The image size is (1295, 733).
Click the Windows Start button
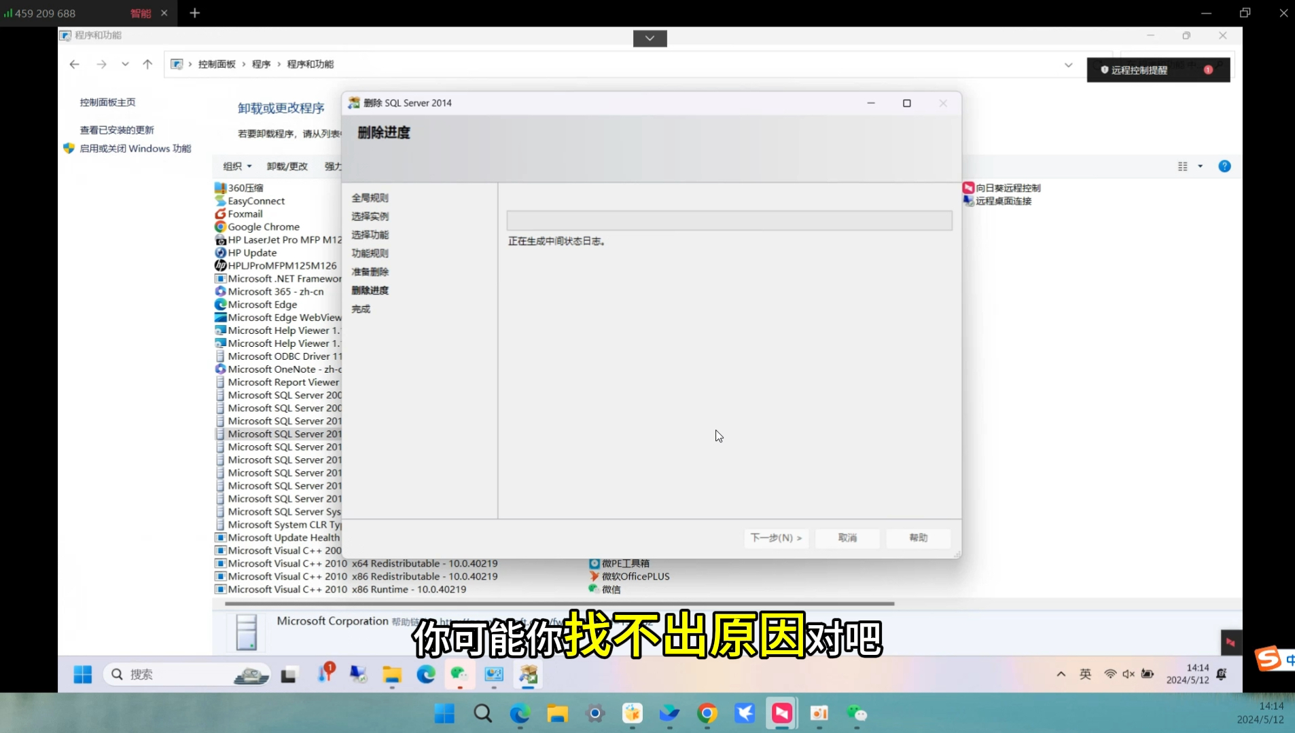[x=444, y=713]
